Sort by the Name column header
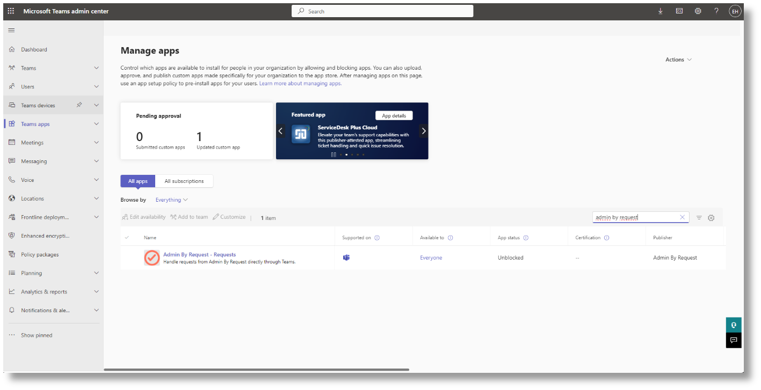The width and height of the screenshot is (761, 390). 150,238
